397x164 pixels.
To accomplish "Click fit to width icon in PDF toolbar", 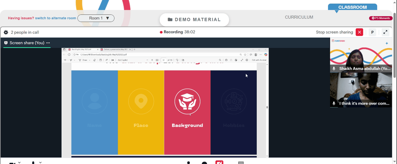I will [157, 60].
